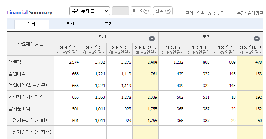The image size is (266, 139).
Task: Open the question mark help in the 산식 button
Action: pyautogui.click(x=168, y=11)
